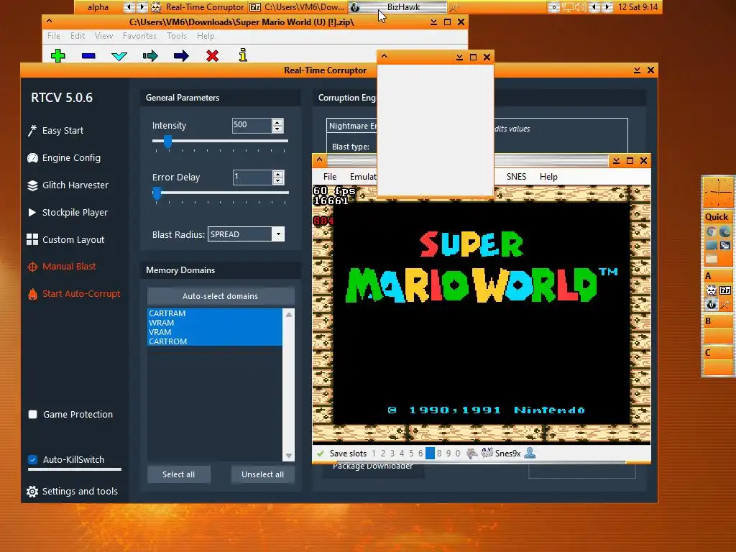Open Easy Start in RTCV sidebar
Viewport: 736px width, 552px height.
[63, 131]
